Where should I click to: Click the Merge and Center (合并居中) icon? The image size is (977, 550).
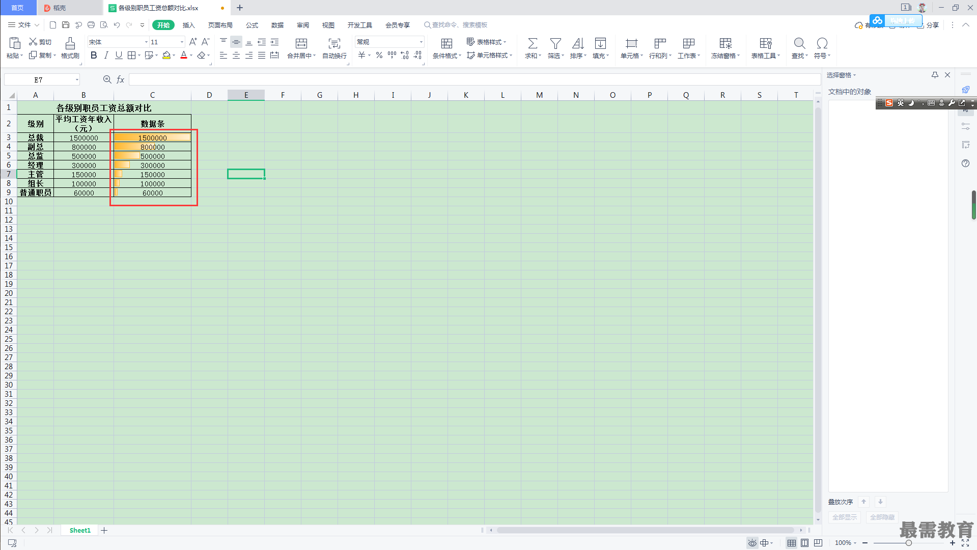point(301,43)
